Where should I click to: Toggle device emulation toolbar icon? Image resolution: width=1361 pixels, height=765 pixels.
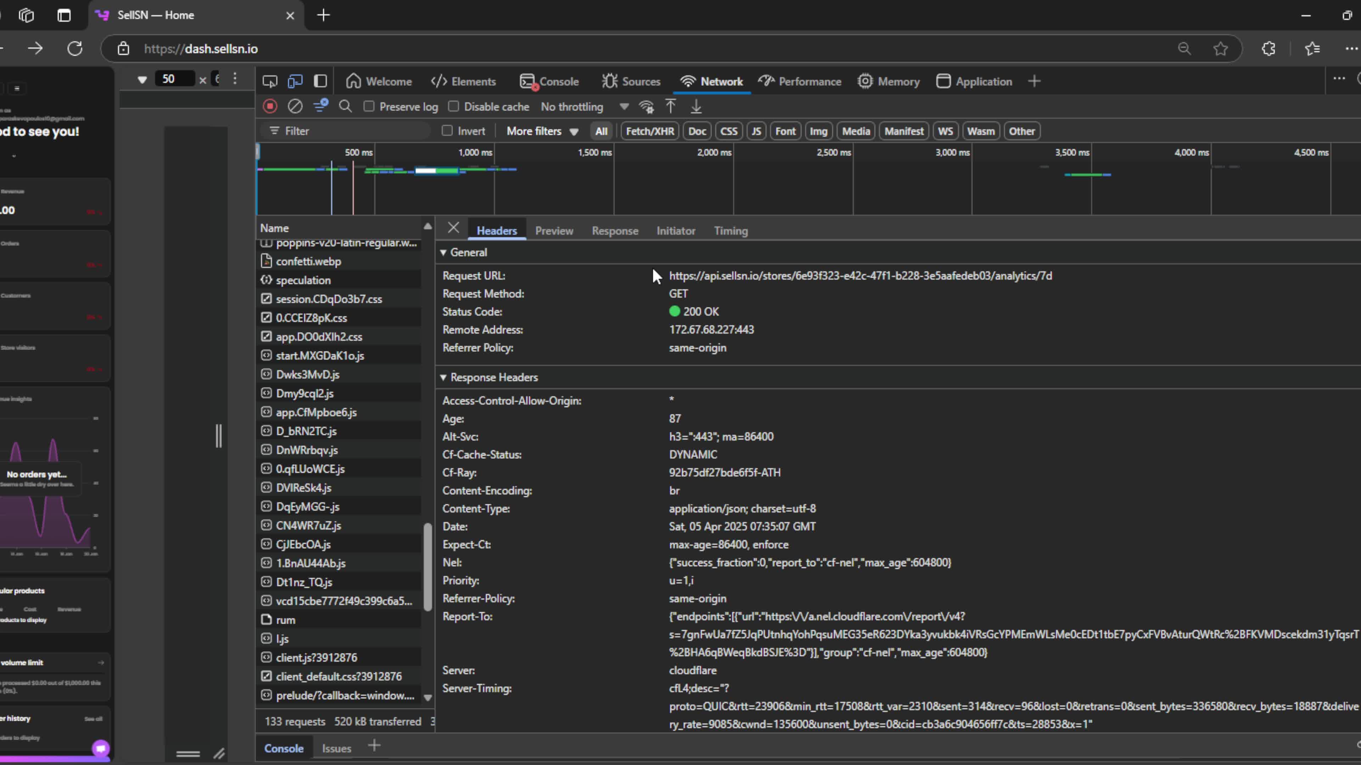295,81
